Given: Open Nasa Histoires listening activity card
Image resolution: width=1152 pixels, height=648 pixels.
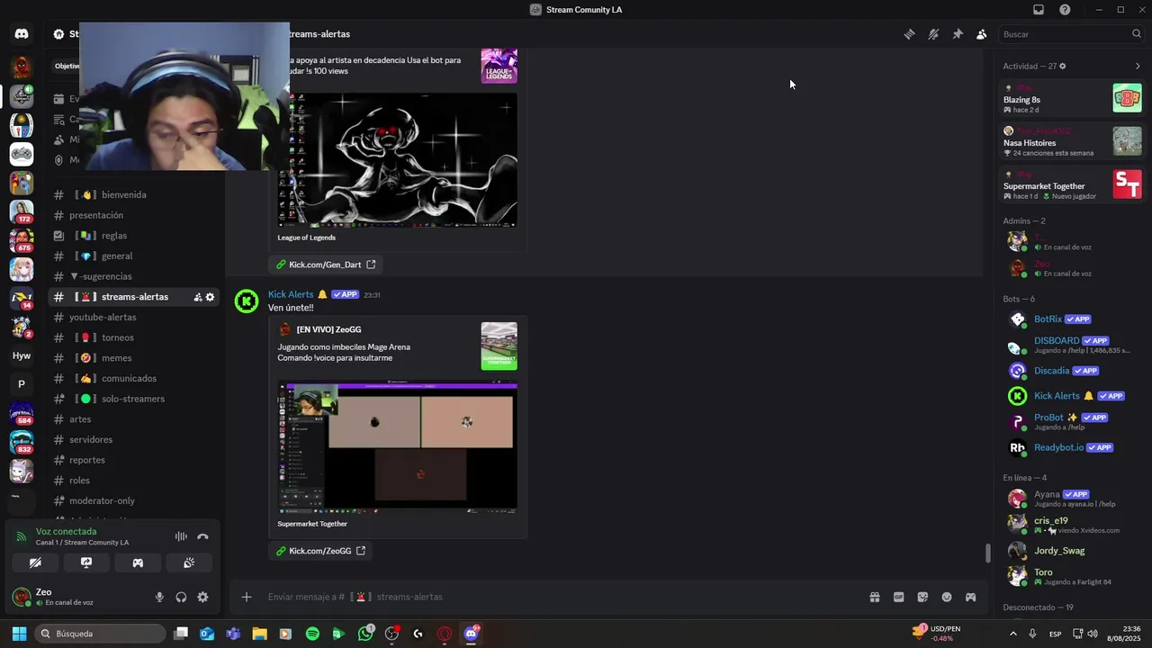Looking at the screenshot, I should pos(1073,141).
